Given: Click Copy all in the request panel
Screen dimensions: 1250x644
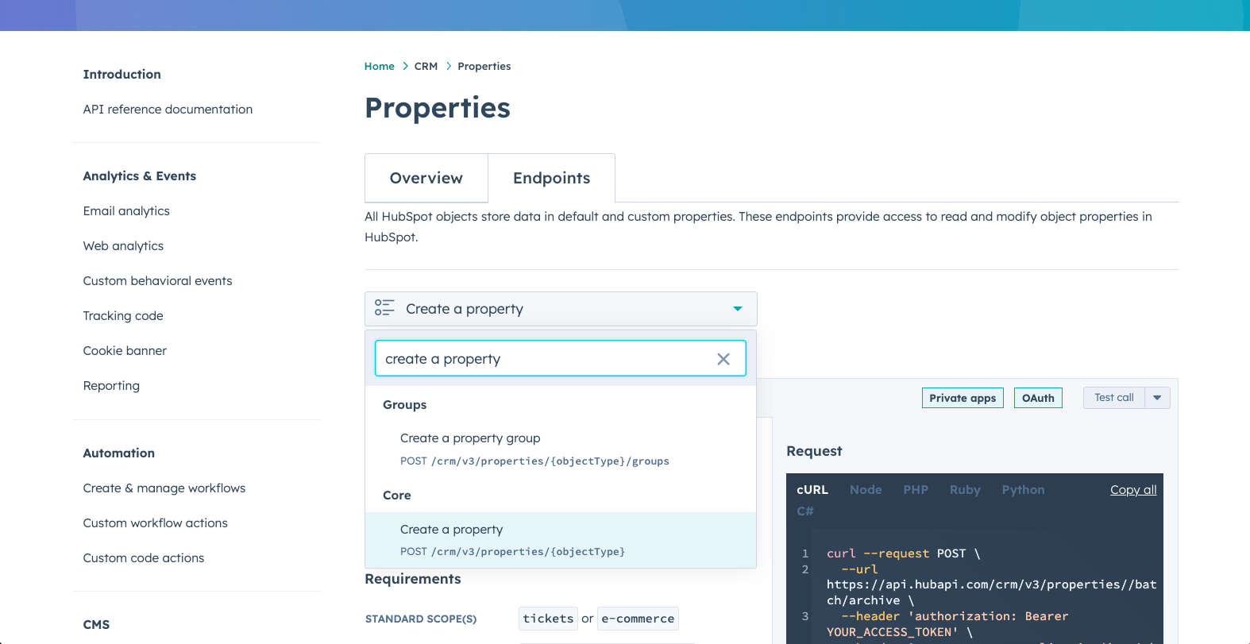Looking at the screenshot, I should [1132, 490].
